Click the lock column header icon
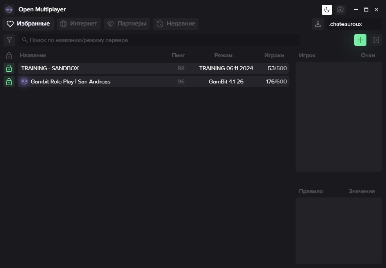The image size is (386, 268). [9, 55]
